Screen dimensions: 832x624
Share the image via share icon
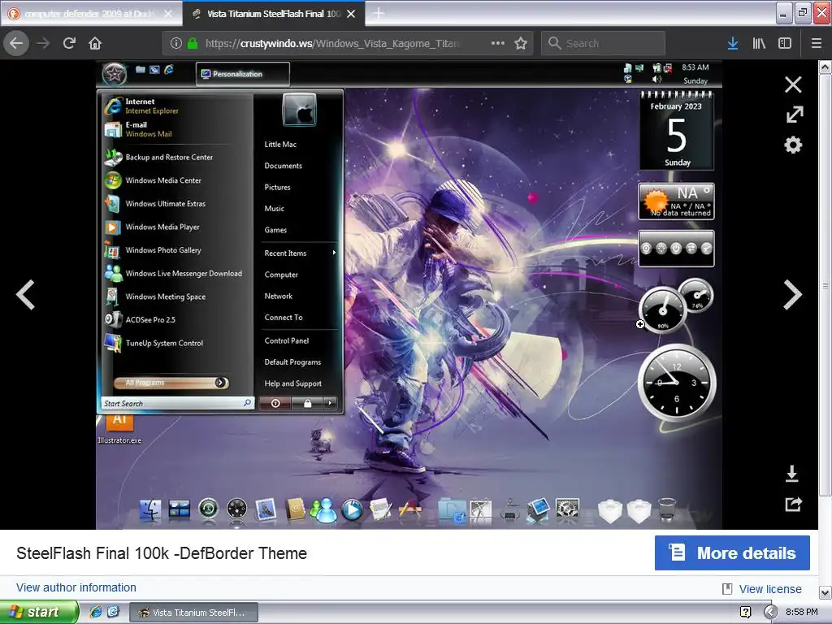793,504
